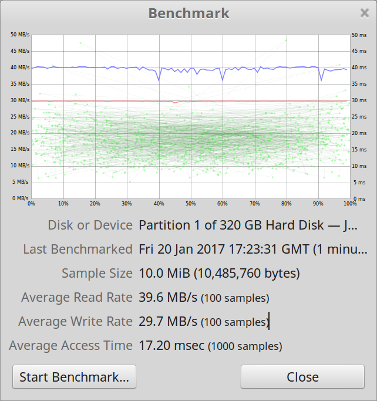Click the Benchmark window title

click(x=188, y=13)
